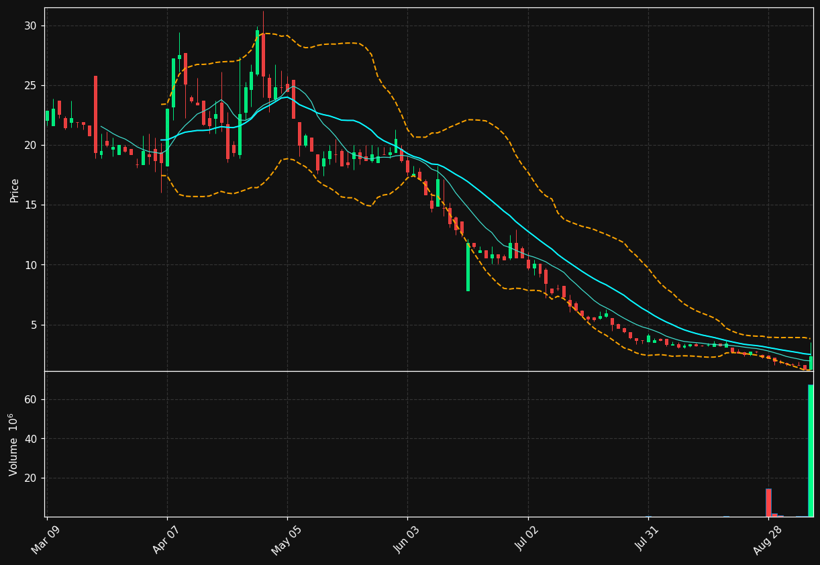Click the long green candle in mid-June

tap(468, 267)
